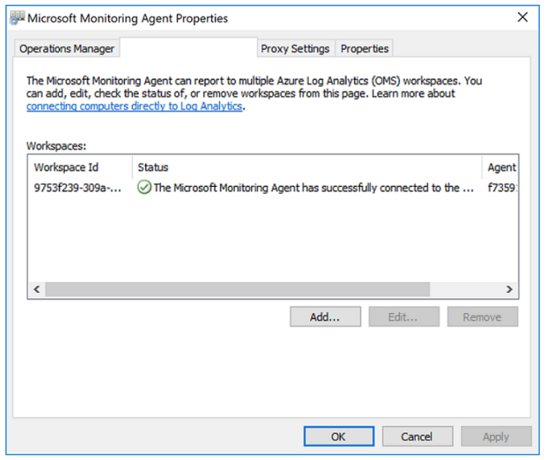Click the agent ID cell starting with f7359
Viewport: 550px width, 460px height.
tap(501, 189)
